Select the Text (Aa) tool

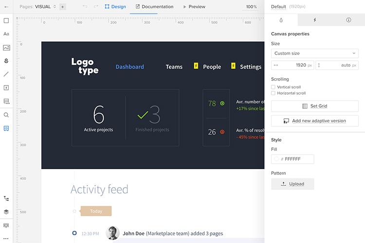pyautogui.click(x=6, y=34)
